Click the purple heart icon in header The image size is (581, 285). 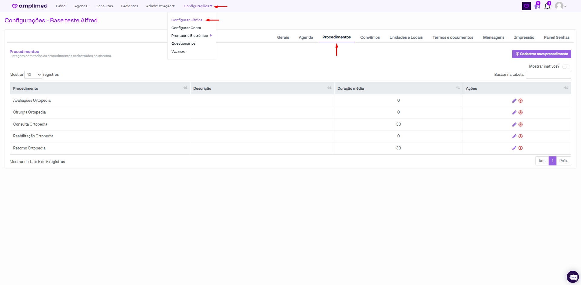point(526,6)
